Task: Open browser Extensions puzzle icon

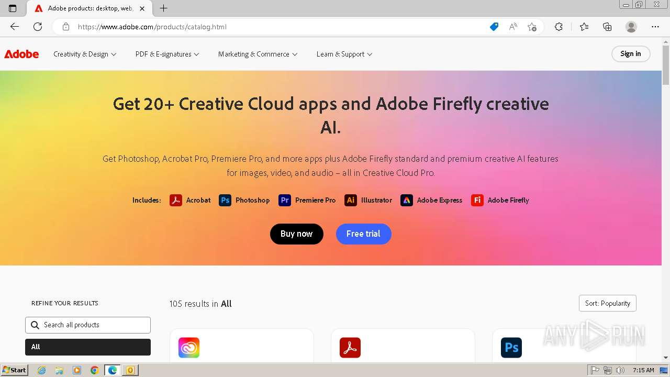Action: point(559,27)
